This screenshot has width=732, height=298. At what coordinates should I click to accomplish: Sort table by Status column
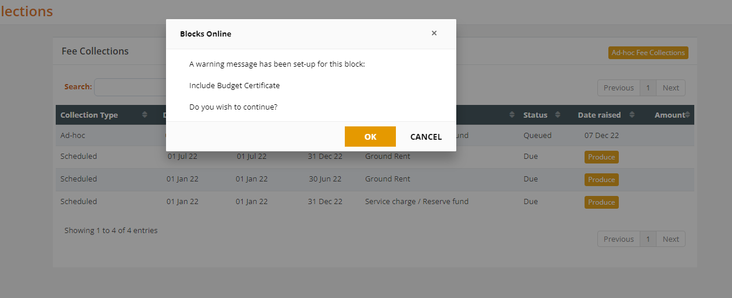pyautogui.click(x=557, y=115)
